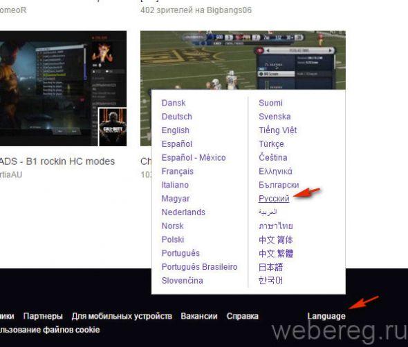Open Bigbangs06 channel viewer text
This screenshot has width=408, height=347.
click(x=196, y=10)
